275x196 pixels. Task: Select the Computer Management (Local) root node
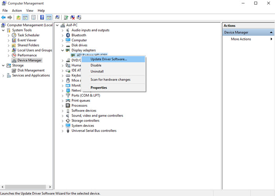click(29, 25)
